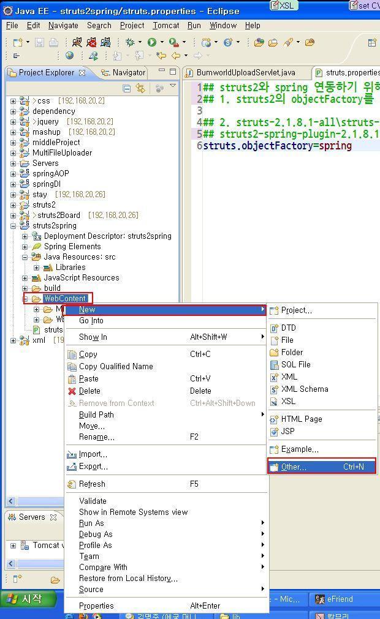Click the Debug bug toolbar icon
The image size is (380, 619).
click(x=129, y=42)
